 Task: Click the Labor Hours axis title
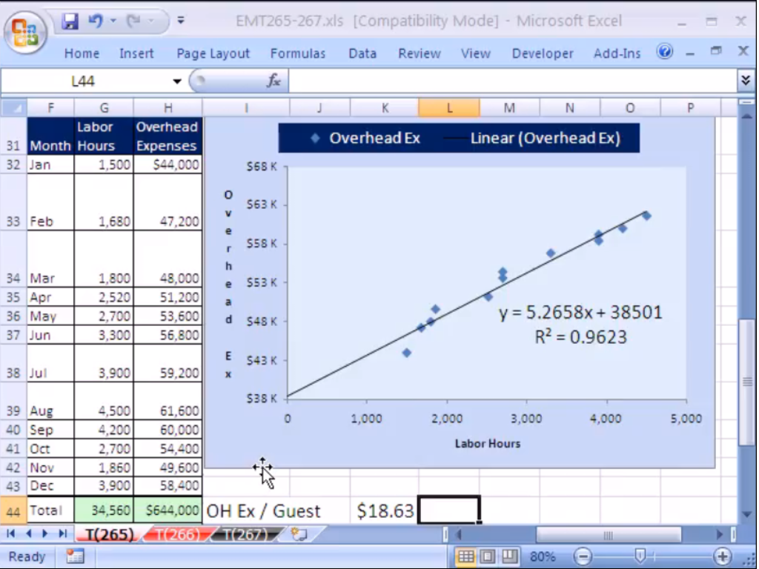[x=488, y=444]
